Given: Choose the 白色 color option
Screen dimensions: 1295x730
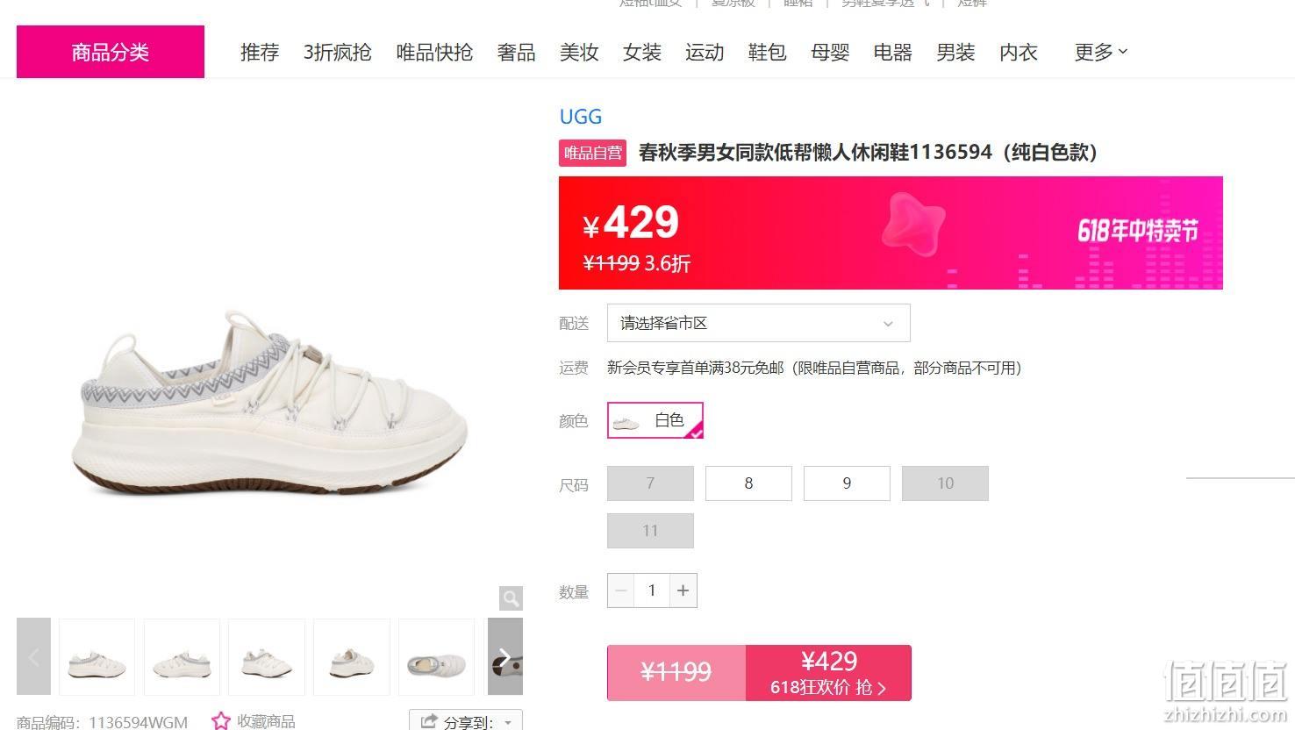Looking at the screenshot, I should click(655, 420).
